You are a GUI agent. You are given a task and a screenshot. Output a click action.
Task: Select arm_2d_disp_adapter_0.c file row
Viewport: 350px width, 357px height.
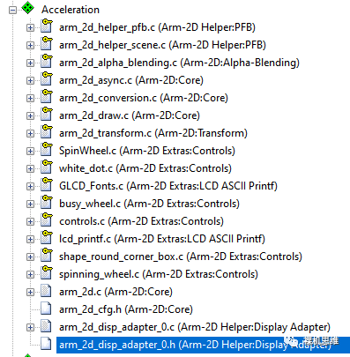click(195, 327)
